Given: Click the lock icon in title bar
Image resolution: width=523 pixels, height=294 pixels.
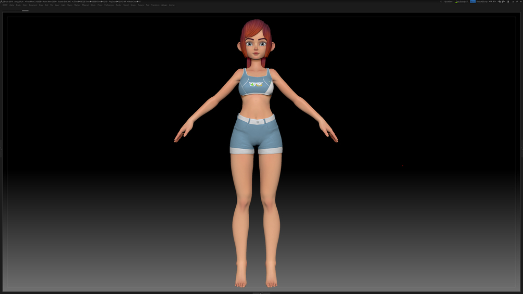Looking at the screenshot, I should click(x=508, y=2).
